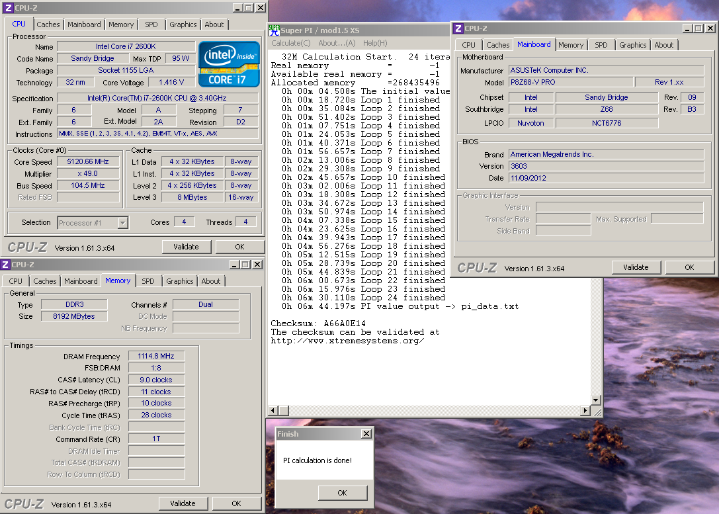Click the CPU-Z title icon in Memory window
The height and width of the screenshot is (514, 719).
(x=5, y=265)
